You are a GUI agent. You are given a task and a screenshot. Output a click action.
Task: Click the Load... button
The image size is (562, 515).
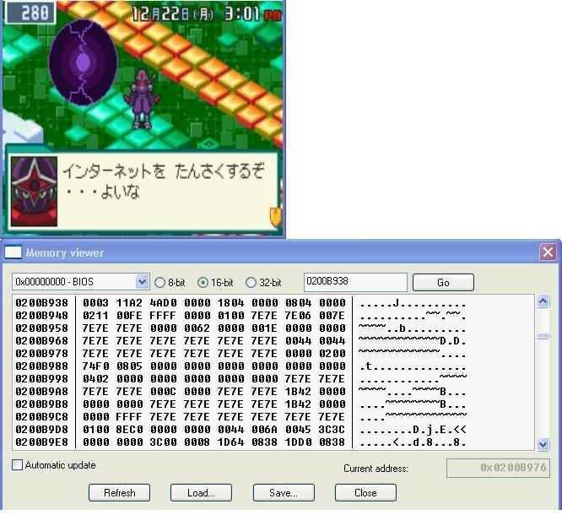coord(201,492)
